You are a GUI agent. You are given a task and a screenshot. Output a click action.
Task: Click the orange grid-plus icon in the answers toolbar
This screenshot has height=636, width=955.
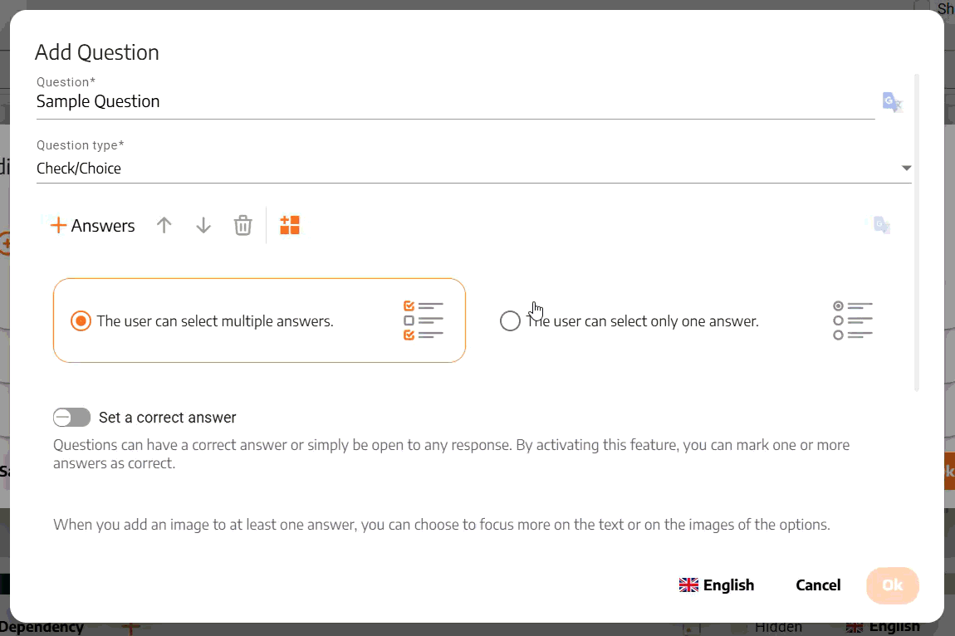tap(290, 225)
